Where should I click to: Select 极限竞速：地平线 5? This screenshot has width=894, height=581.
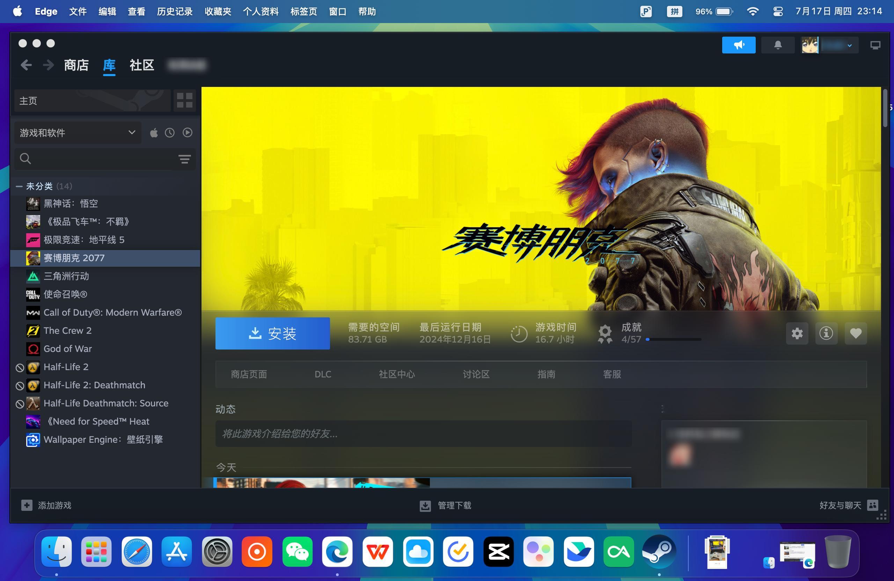105,240
